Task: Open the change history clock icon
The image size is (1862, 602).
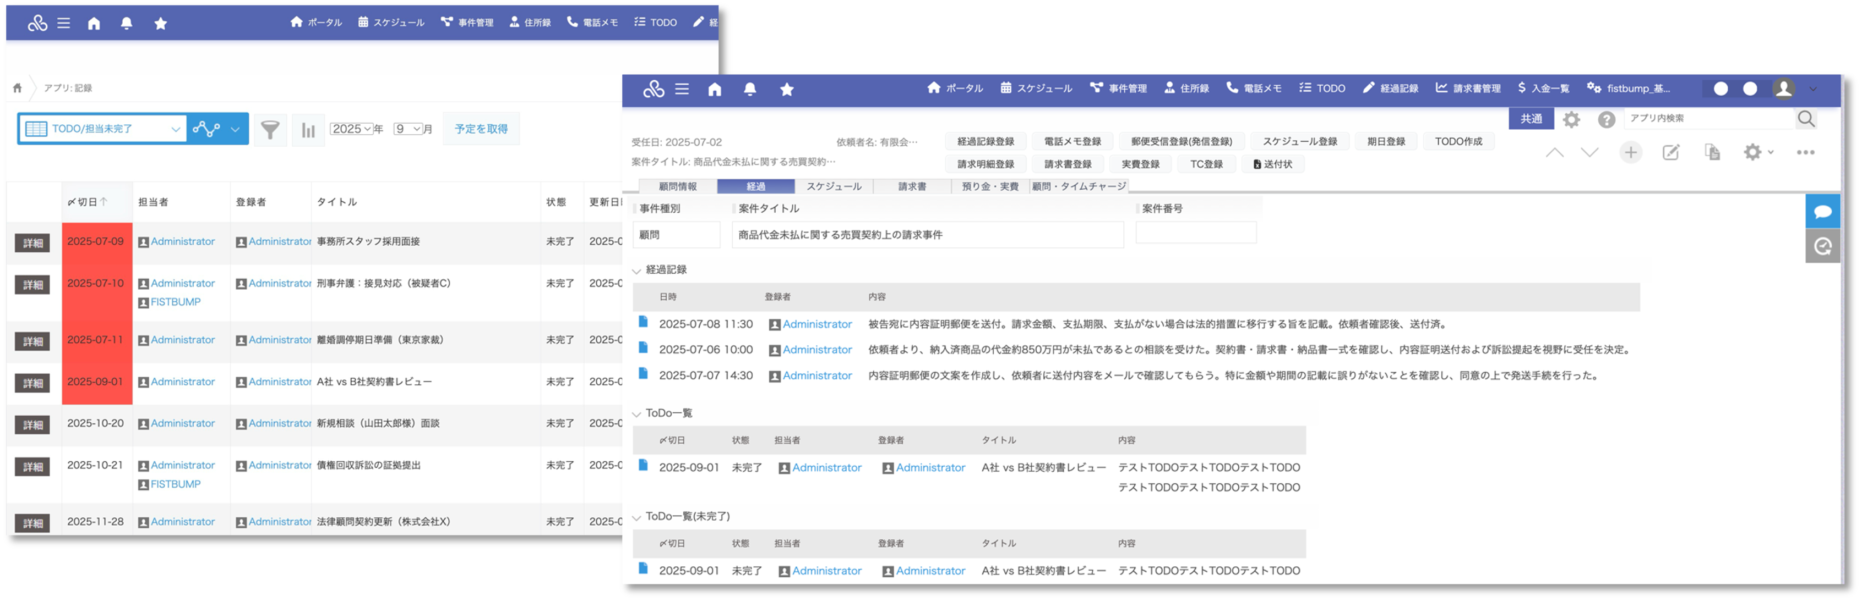Action: pyautogui.click(x=1822, y=246)
